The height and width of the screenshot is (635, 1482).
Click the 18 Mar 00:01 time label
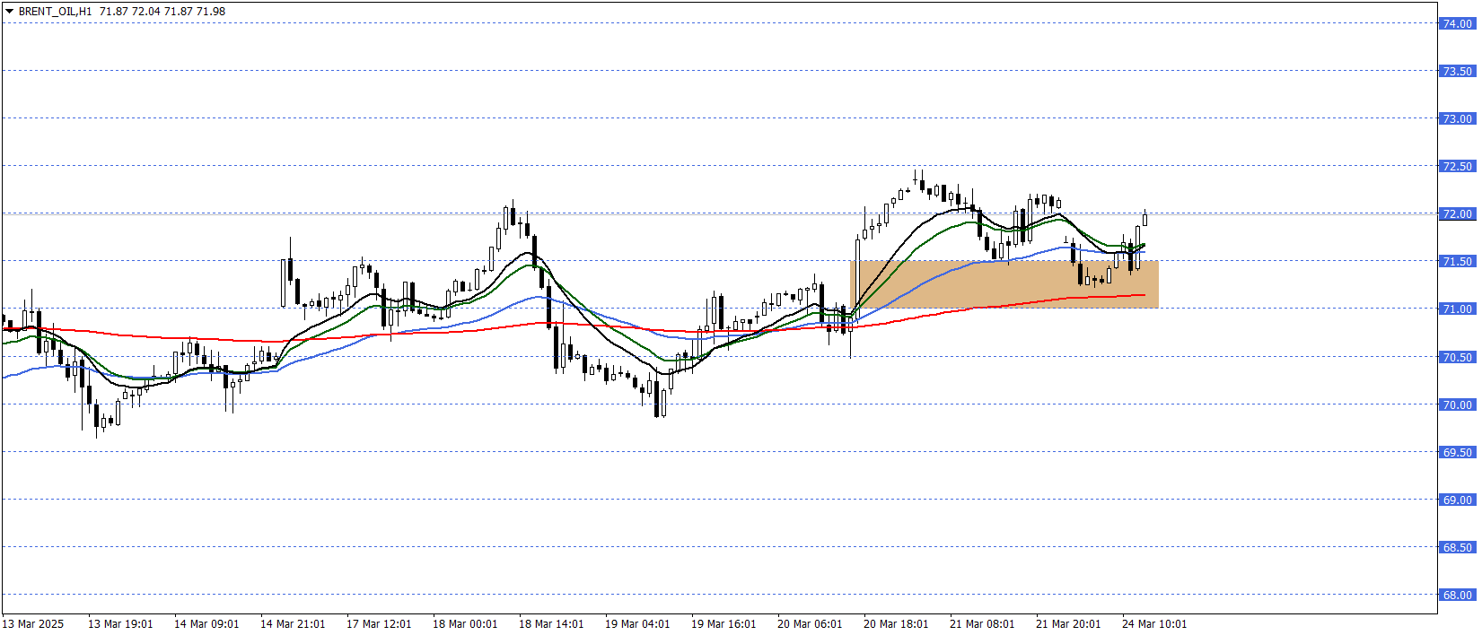click(x=465, y=624)
